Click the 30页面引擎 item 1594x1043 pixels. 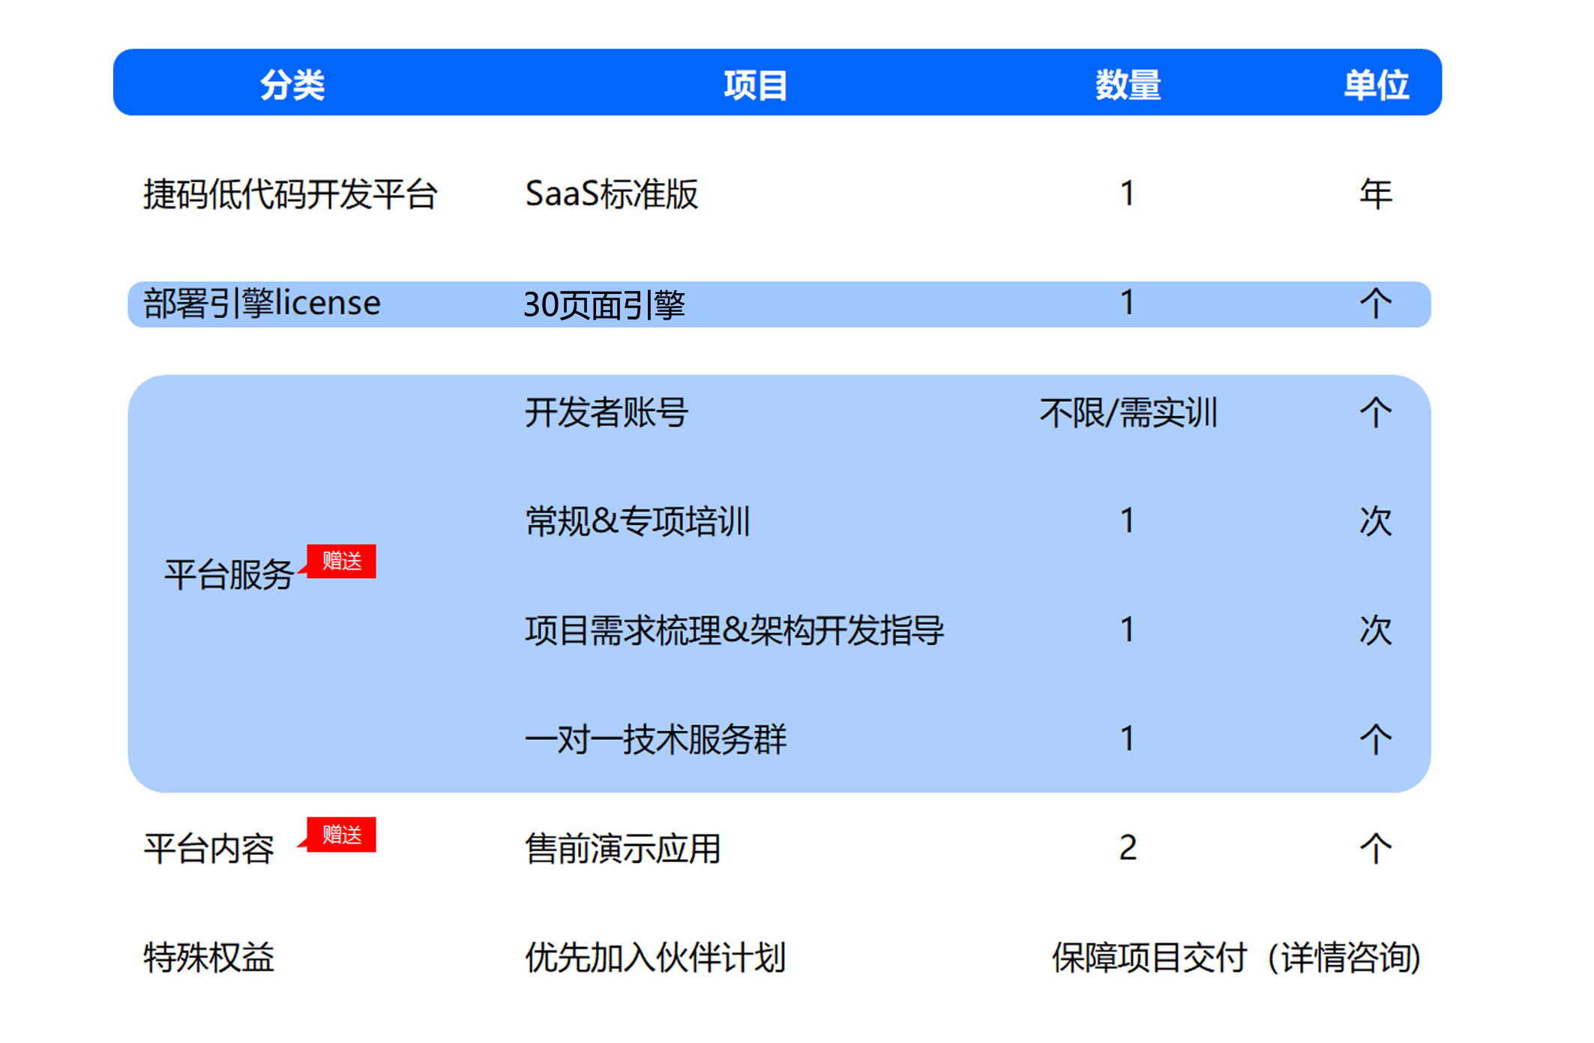point(604,304)
